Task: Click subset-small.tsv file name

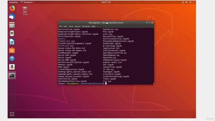Action: click(112, 62)
